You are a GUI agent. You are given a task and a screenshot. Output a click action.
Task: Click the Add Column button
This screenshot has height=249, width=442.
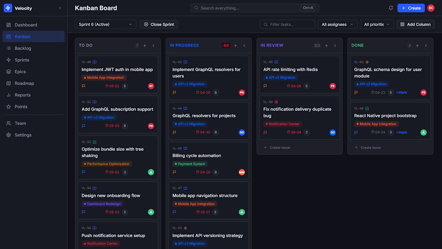pyautogui.click(x=415, y=24)
